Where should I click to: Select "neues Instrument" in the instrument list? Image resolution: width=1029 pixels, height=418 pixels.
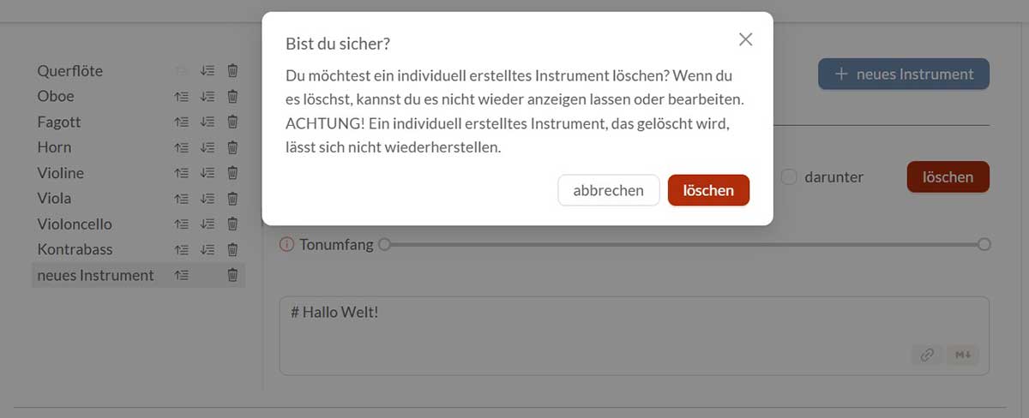click(96, 275)
